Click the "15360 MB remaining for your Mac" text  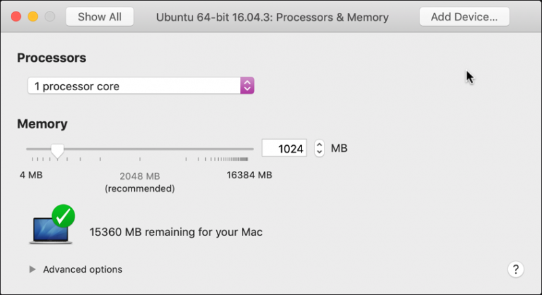(x=175, y=232)
